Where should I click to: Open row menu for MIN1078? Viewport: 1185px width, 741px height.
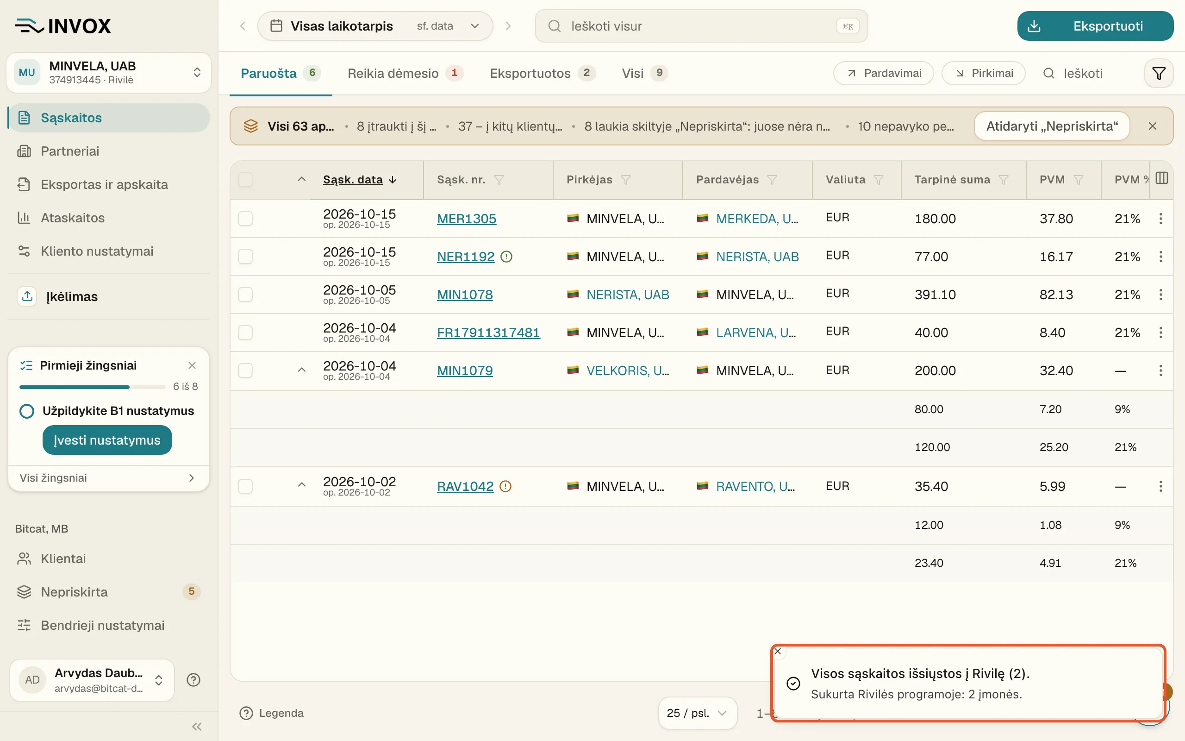(x=1160, y=295)
